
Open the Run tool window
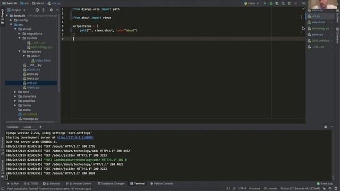(13, 184)
